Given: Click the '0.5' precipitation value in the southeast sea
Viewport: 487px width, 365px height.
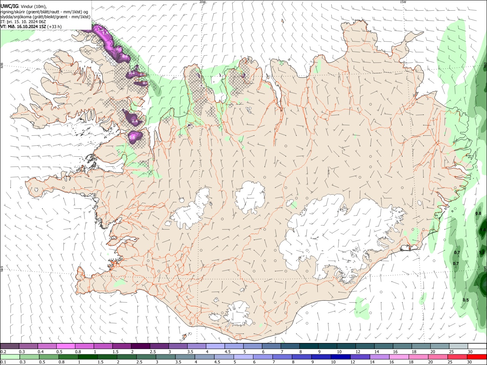Looking at the screenshot, I should (466, 300).
